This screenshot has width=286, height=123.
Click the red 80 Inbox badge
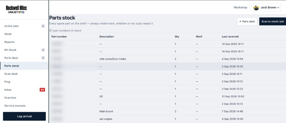click(x=42, y=90)
